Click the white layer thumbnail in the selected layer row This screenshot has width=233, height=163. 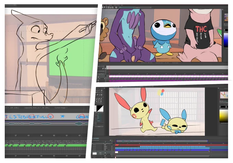tap(95, 153)
